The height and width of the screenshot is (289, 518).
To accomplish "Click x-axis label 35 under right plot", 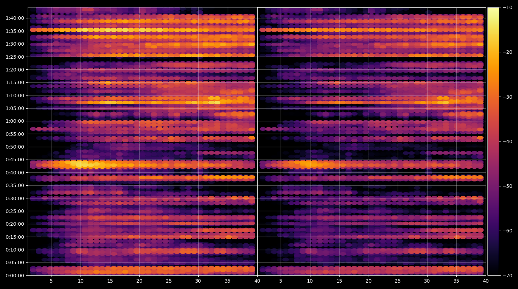I will (x=456, y=281).
